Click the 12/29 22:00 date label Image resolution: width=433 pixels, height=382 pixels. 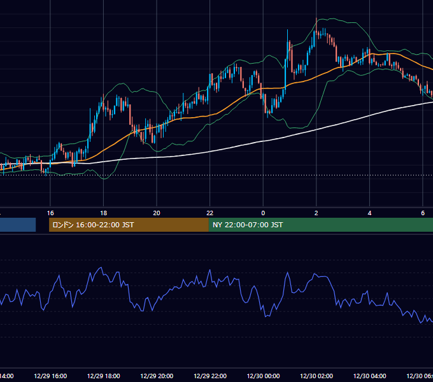[210, 376]
